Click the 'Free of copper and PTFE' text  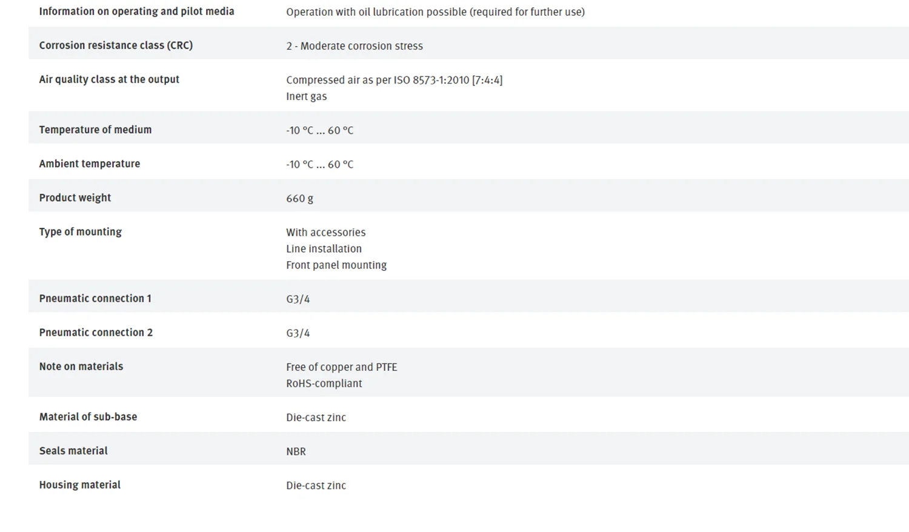[341, 367]
